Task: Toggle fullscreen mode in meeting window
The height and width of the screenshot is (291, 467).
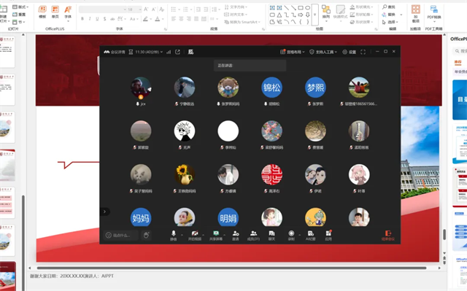Action: point(363,52)
